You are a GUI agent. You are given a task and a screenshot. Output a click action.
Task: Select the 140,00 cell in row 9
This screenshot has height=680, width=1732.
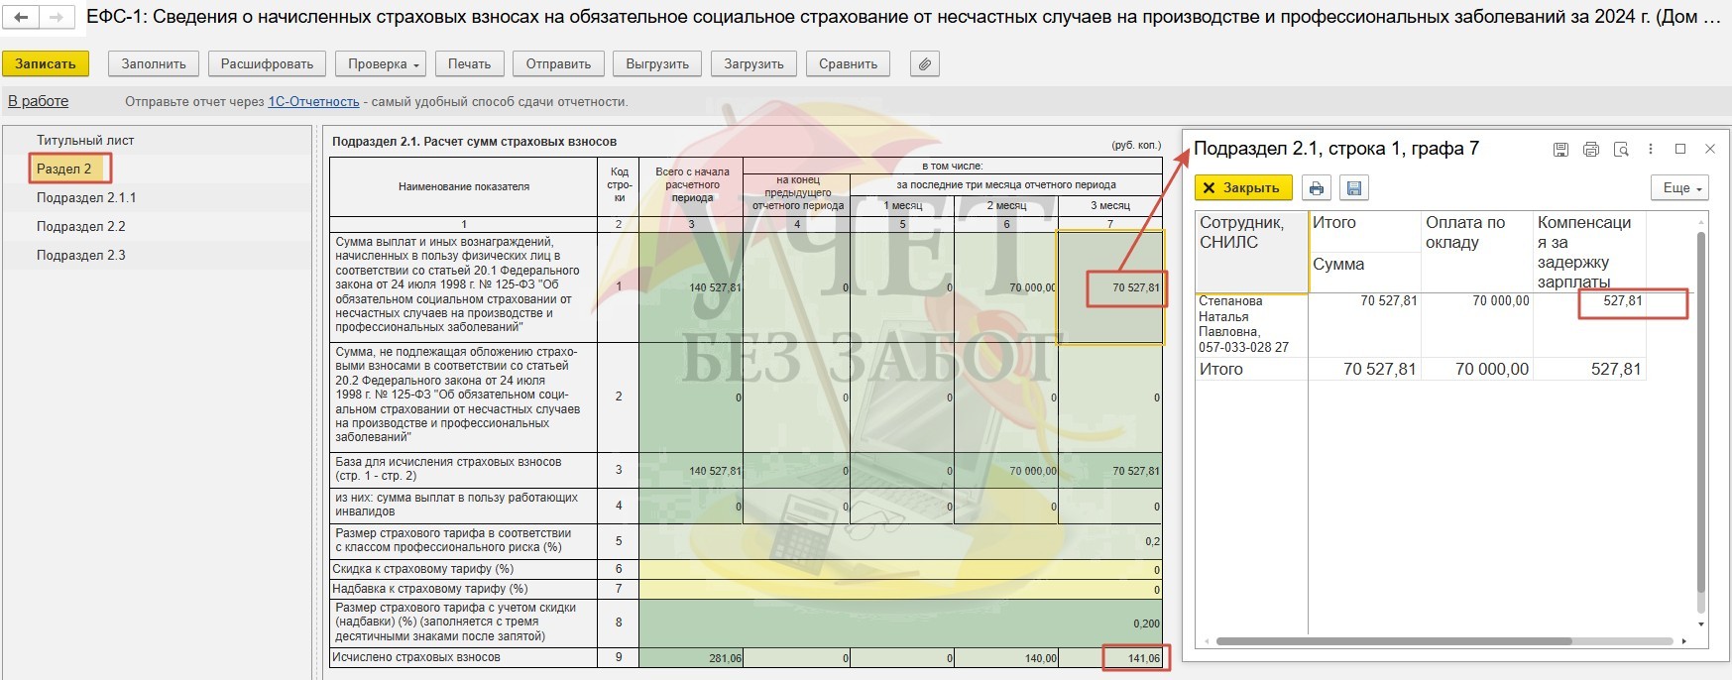[x=1006, y=658]
